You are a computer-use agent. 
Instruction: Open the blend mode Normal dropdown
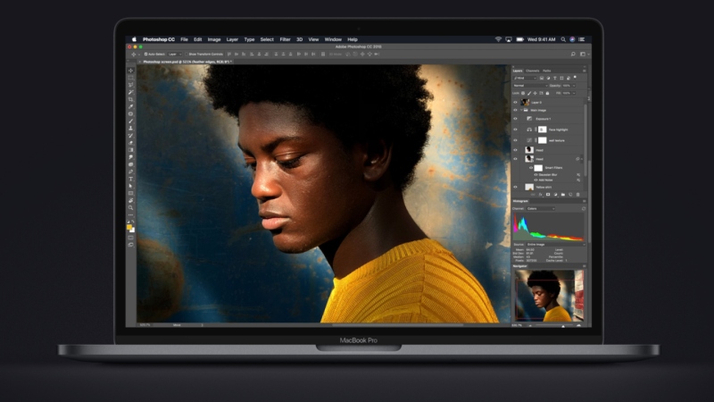(530, 86)
